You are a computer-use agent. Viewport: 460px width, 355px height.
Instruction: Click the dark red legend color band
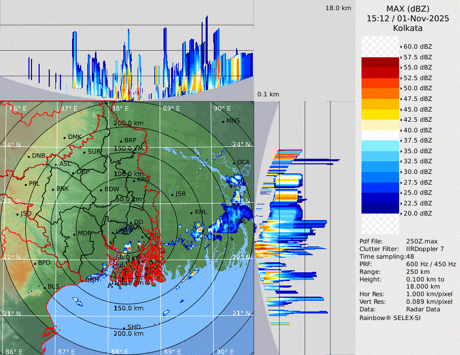(x=380, y=62)
